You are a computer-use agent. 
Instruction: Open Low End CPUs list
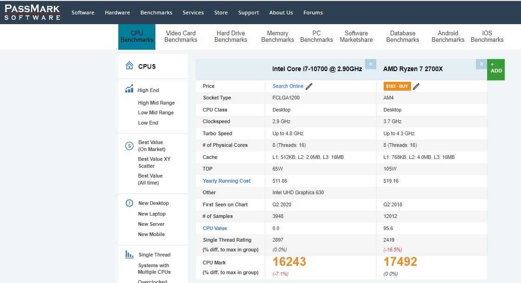148,123
